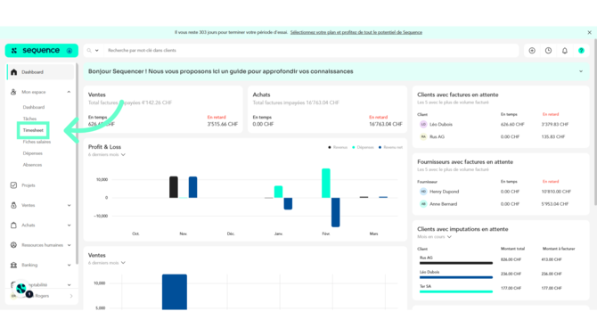This screenshot has width=597, height=336.
Task: Open Dashboard under Mon espace
Action: pyautogui.click(x=34, y=108)
